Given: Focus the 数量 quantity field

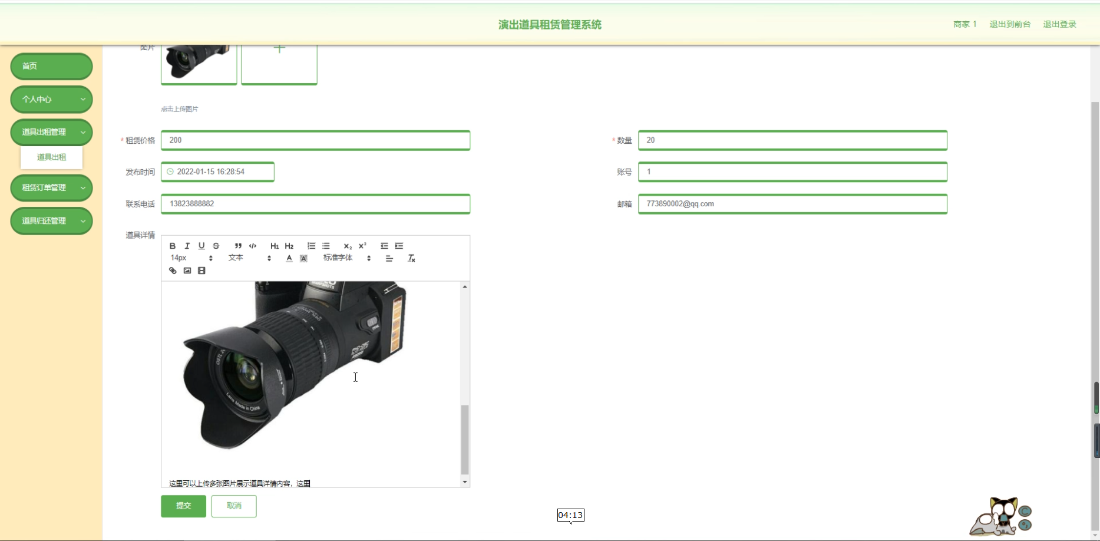Looking at the screenshot, I should [x=792, y=140].
